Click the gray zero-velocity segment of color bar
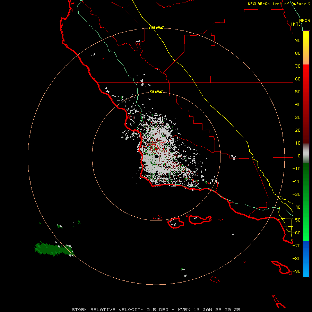 pos(306,153)
